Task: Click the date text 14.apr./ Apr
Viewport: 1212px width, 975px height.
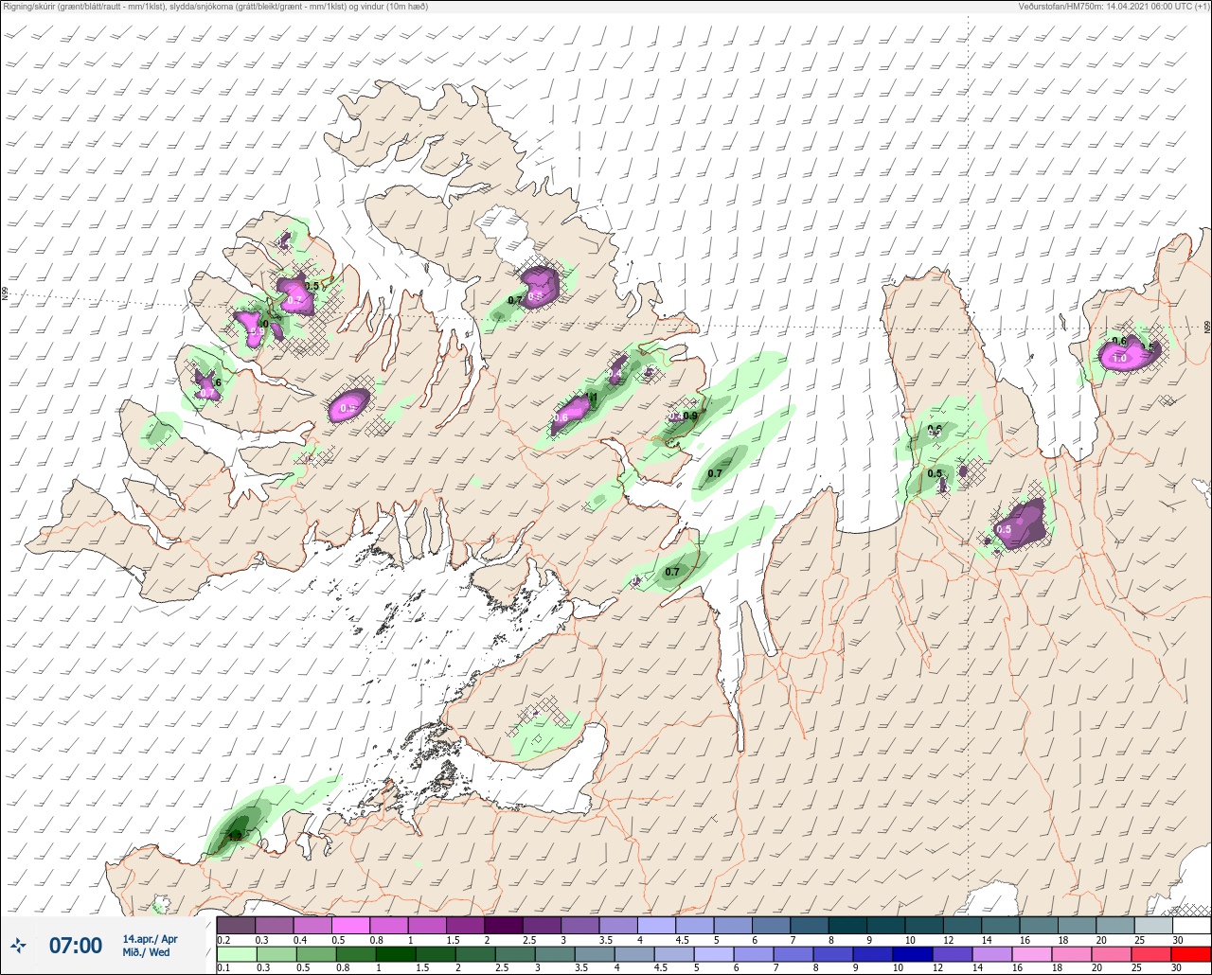Action: click(150, 938)
